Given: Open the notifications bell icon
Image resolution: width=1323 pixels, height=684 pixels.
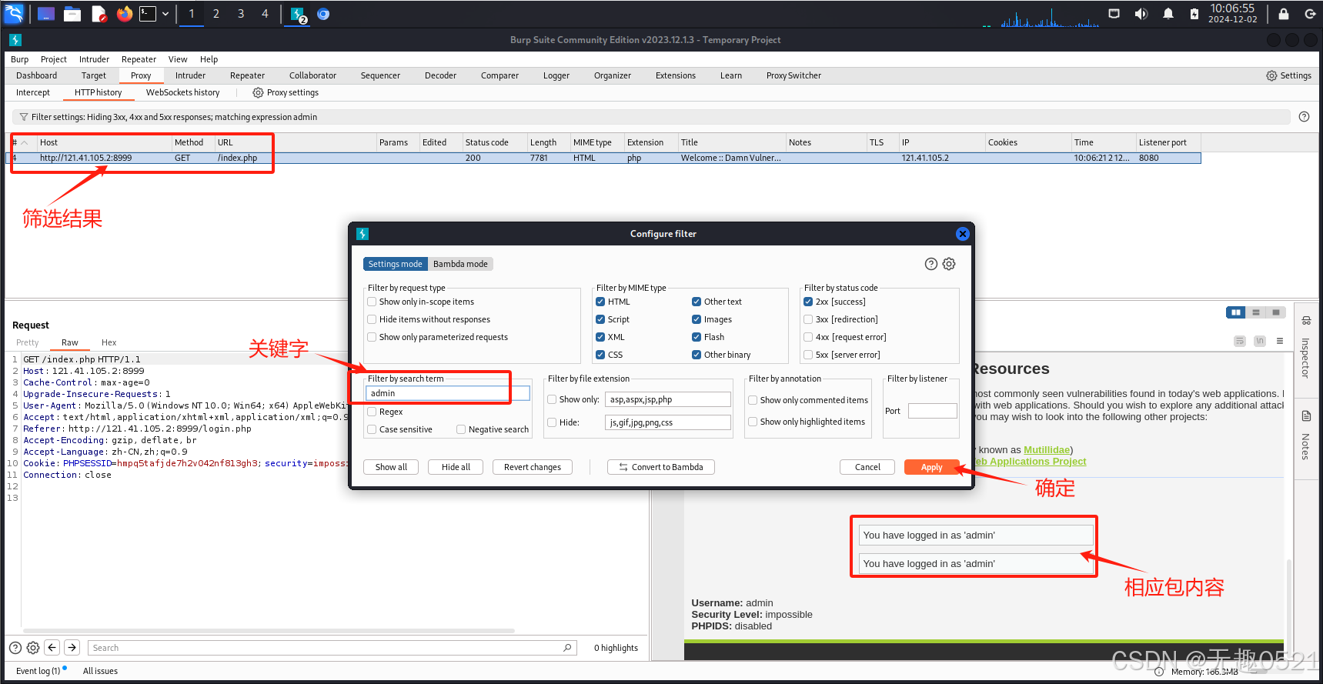Looking at the screenshot, I should point(1168,14).
